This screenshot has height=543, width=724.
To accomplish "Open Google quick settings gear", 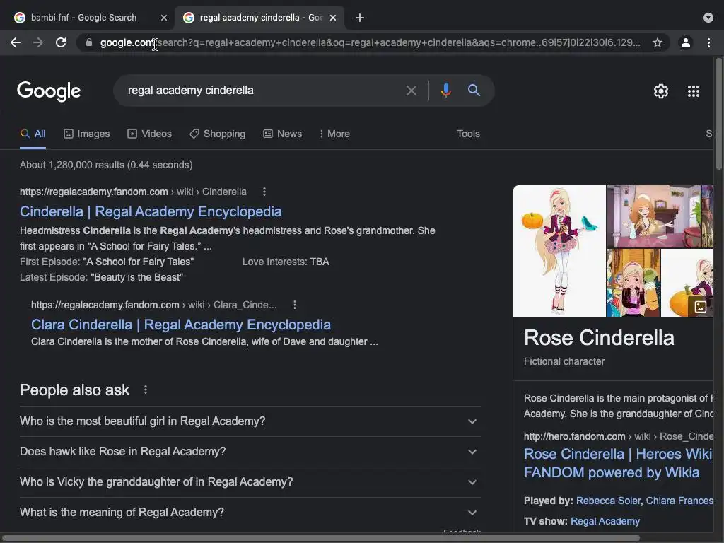I will [x=661, y=91].
